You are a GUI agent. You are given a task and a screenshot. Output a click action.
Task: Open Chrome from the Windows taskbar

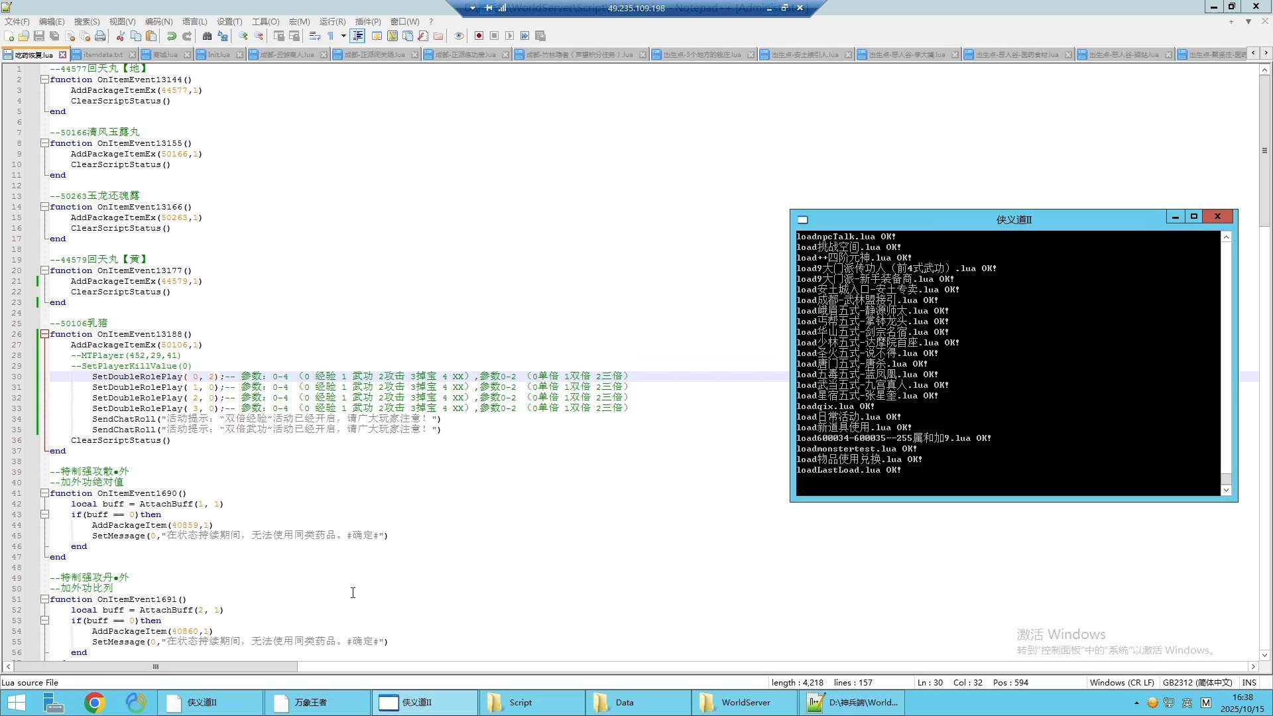coord(95,702)
